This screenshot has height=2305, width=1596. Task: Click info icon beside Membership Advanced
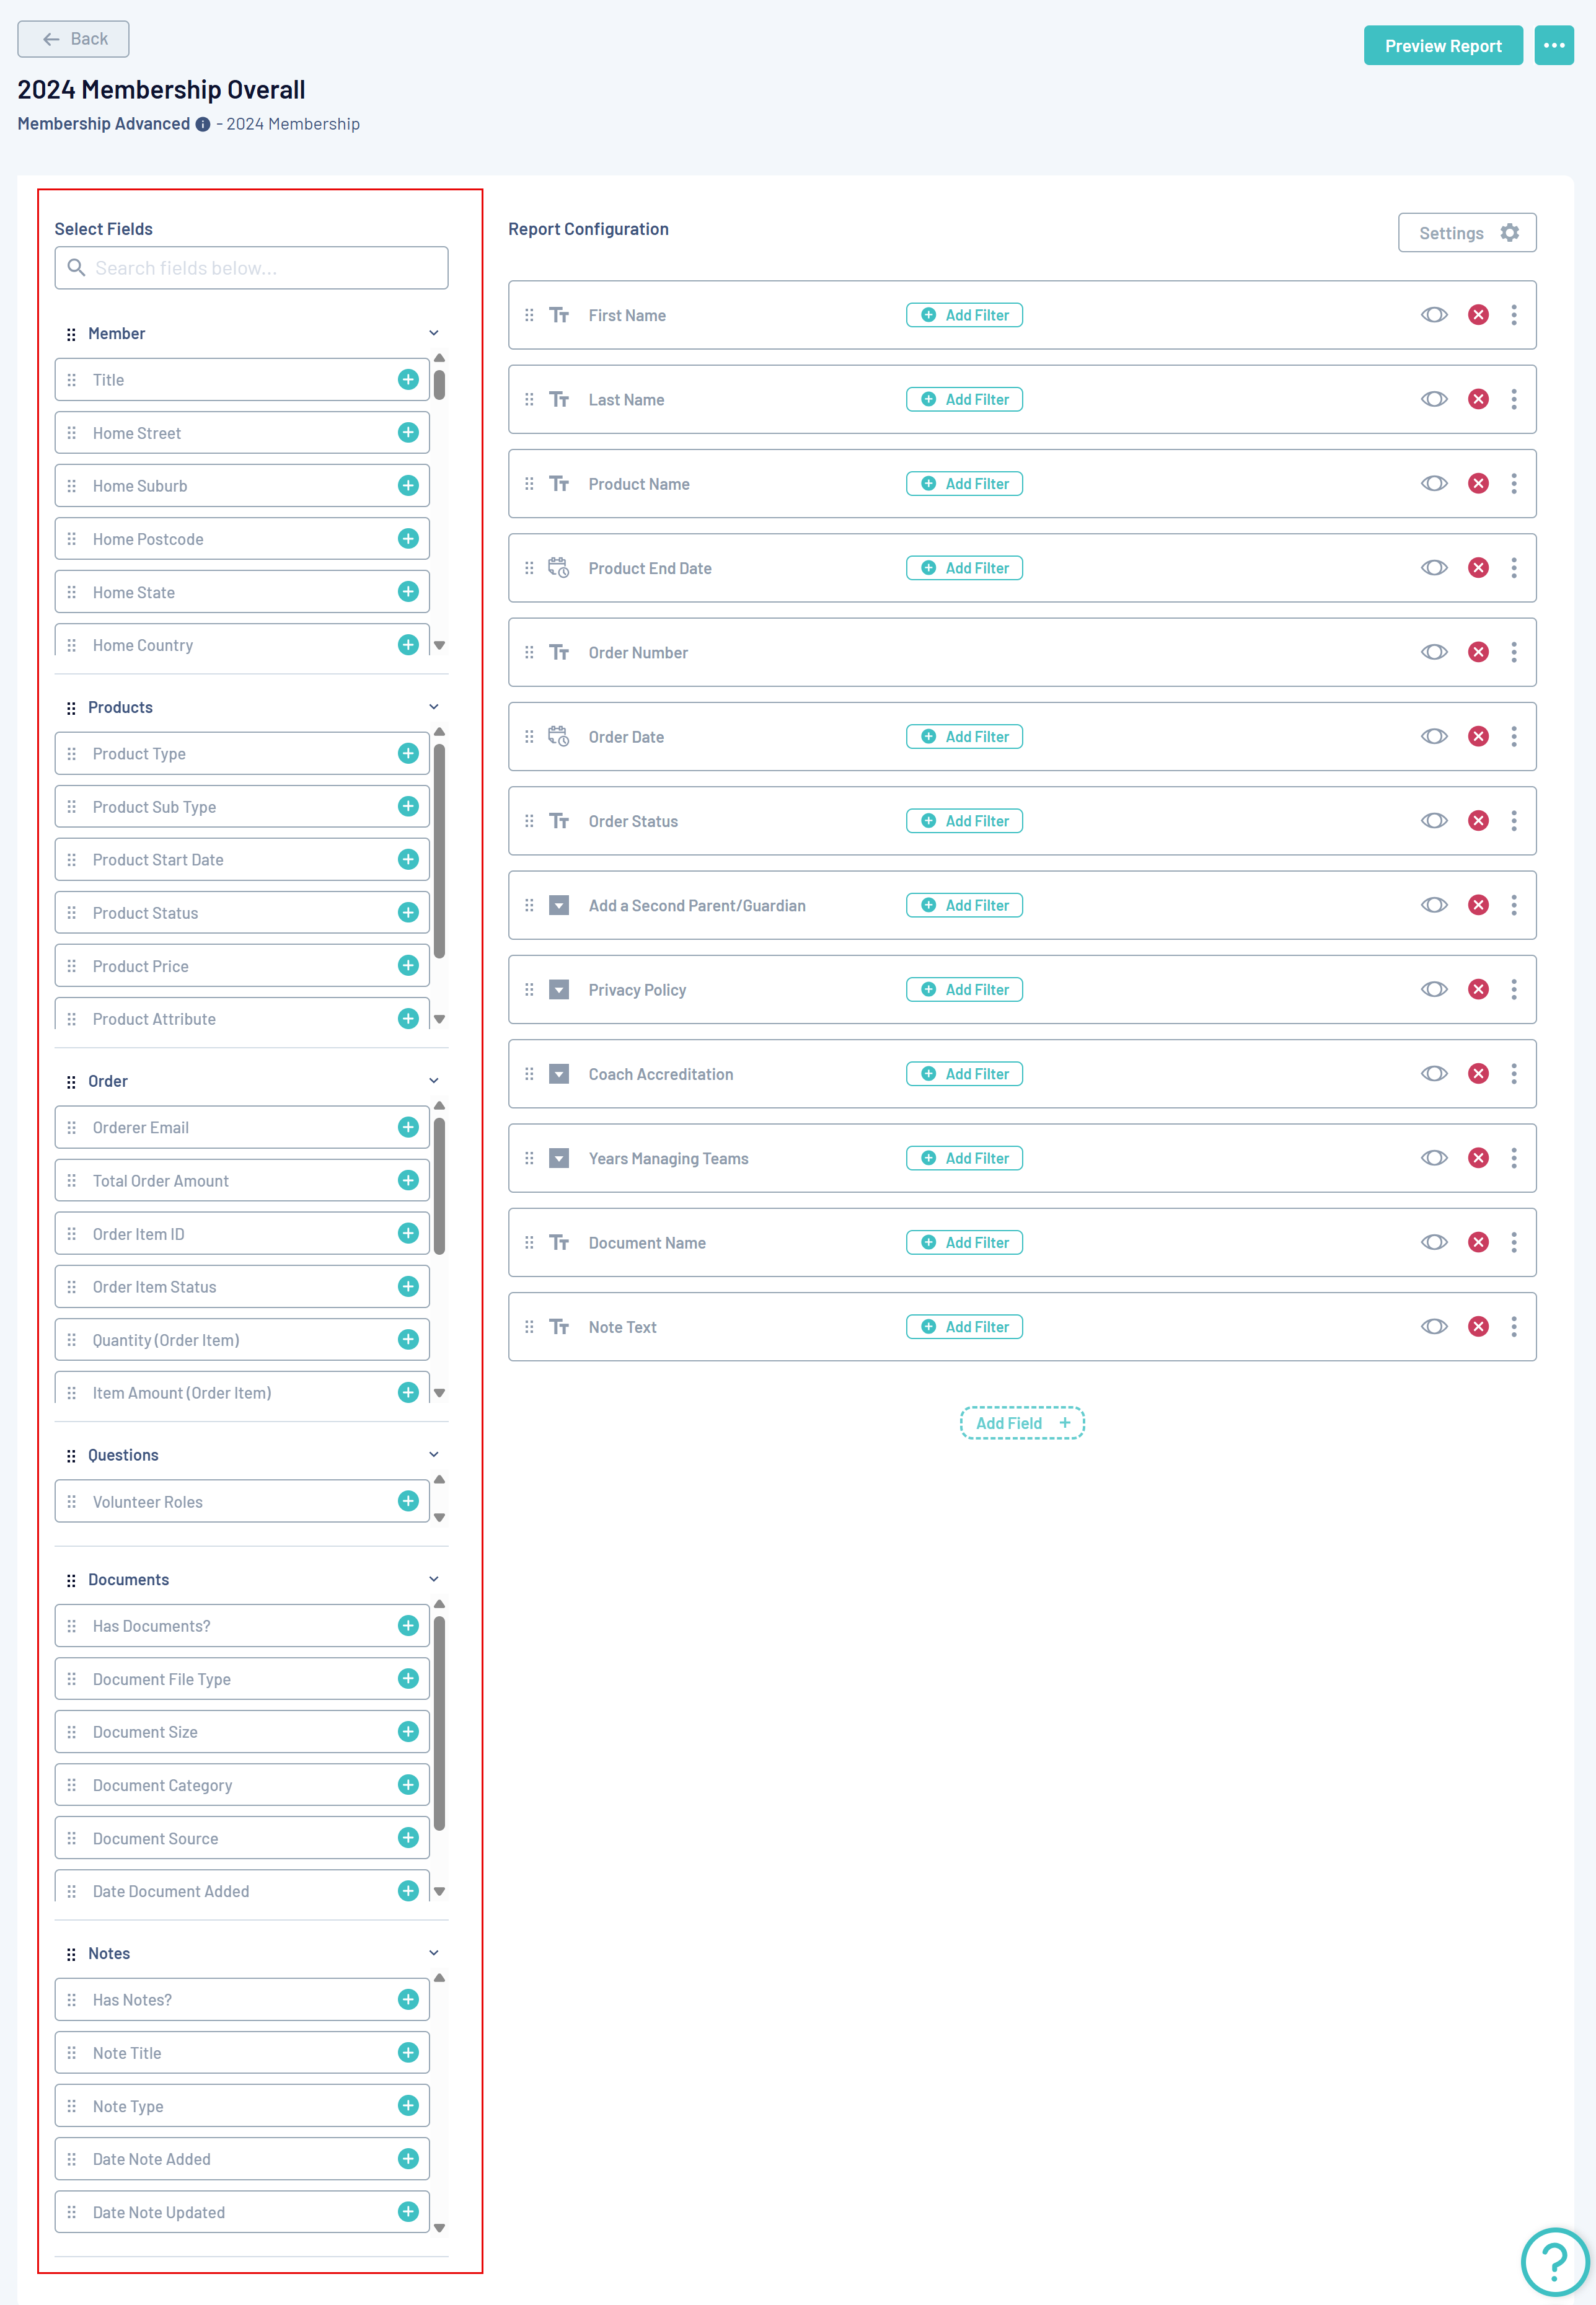pos(203,125)
